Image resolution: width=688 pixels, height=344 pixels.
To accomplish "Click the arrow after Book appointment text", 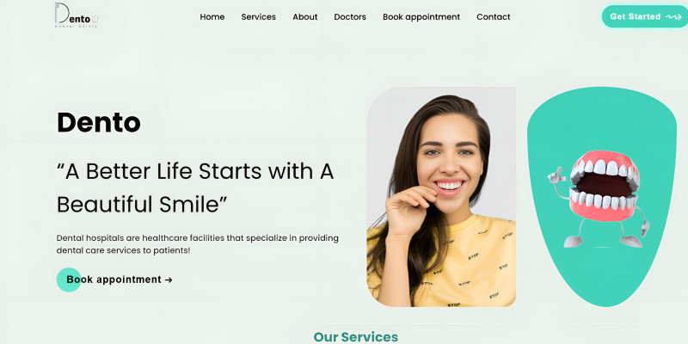I will 169,280.
